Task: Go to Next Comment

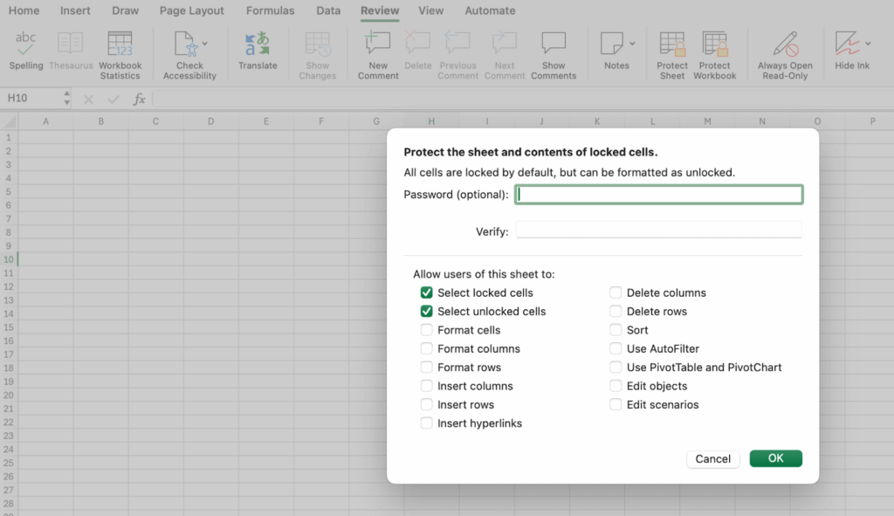Action: coord(505,55)
